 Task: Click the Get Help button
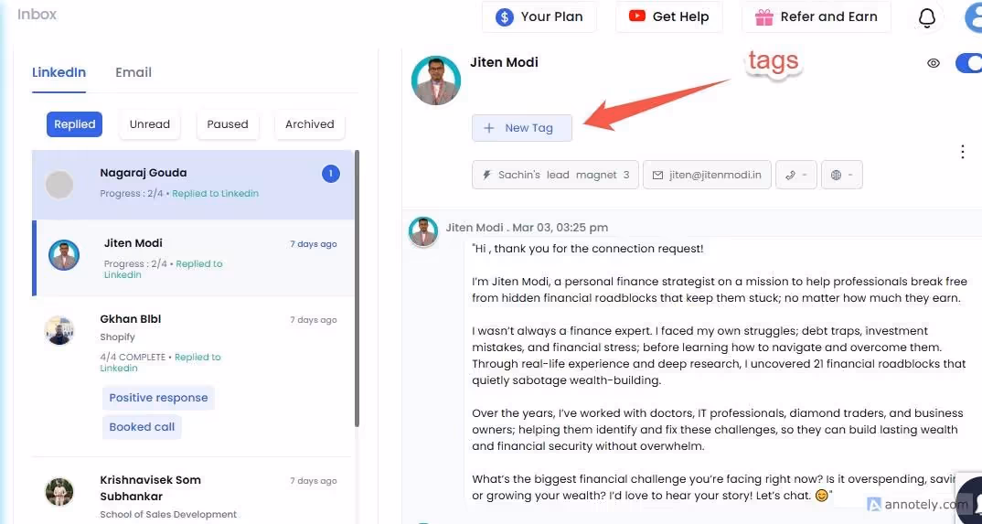tap(669, 16)
